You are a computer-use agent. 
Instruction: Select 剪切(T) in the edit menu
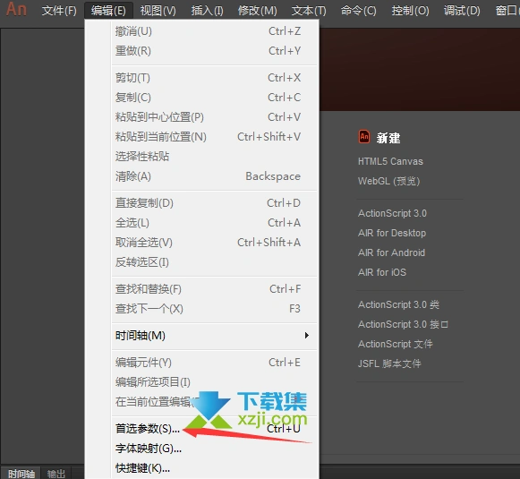tap(214, 78)
